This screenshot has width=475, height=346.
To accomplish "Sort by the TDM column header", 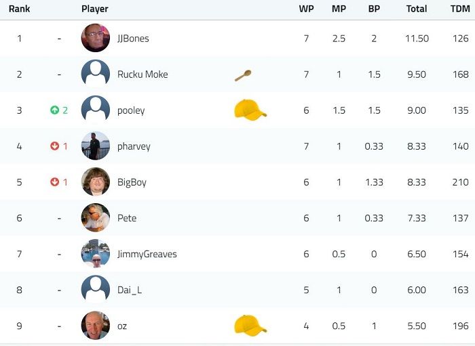I will (460, 9).
